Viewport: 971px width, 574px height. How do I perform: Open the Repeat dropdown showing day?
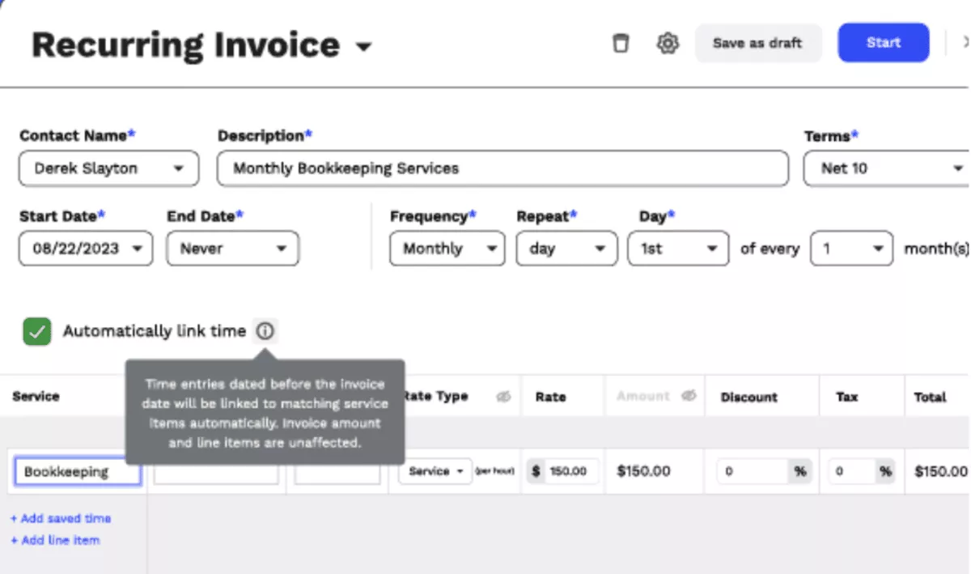602,249
